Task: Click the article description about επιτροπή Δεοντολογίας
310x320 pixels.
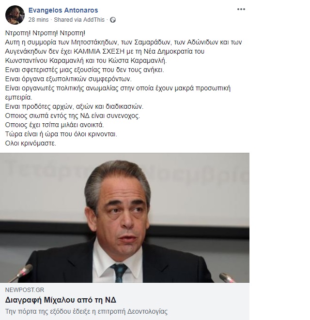Action: pos(86,311)
